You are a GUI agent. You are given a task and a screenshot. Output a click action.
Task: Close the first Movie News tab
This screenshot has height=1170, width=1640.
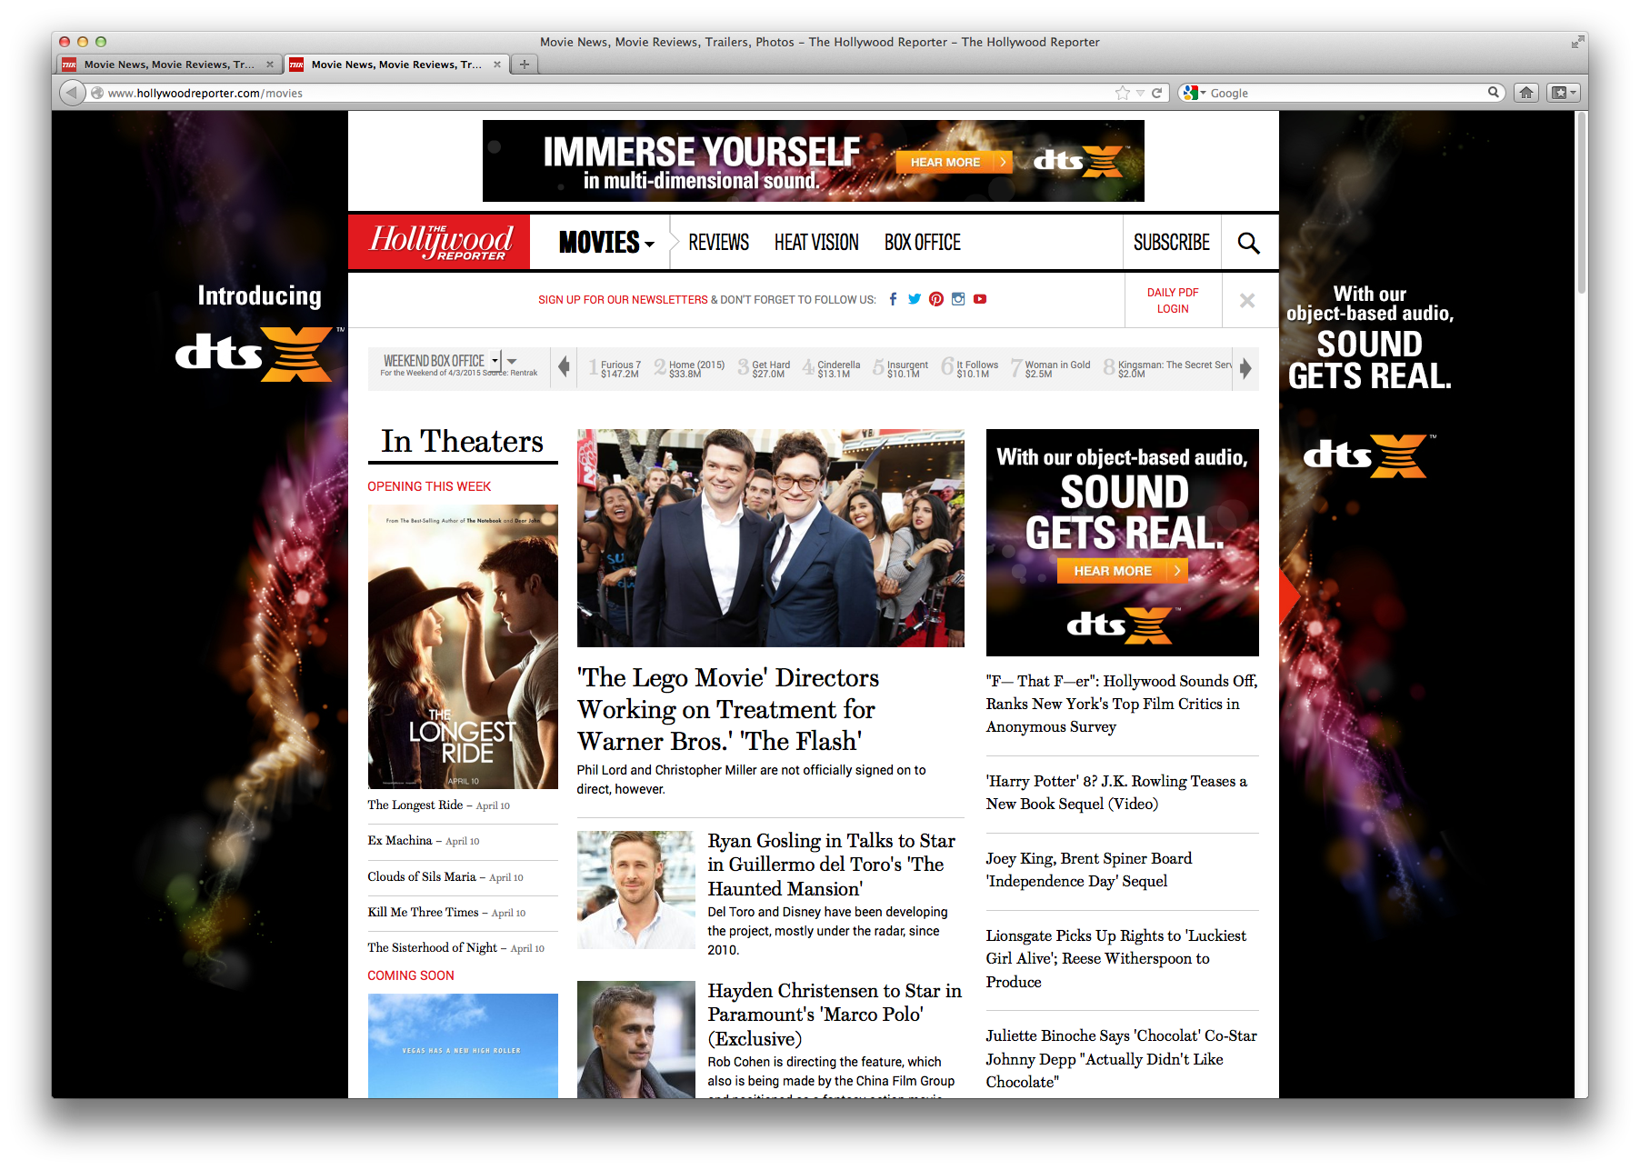[x=270, y=65]
